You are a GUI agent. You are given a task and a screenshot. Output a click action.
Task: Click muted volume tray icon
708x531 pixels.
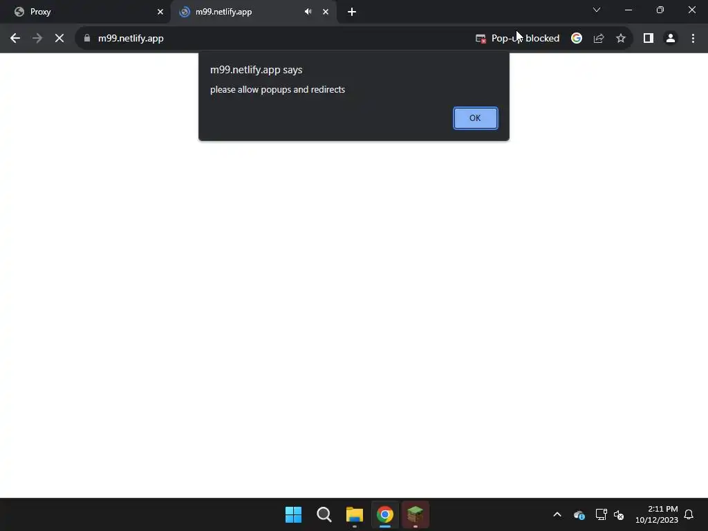click(619, 514)
